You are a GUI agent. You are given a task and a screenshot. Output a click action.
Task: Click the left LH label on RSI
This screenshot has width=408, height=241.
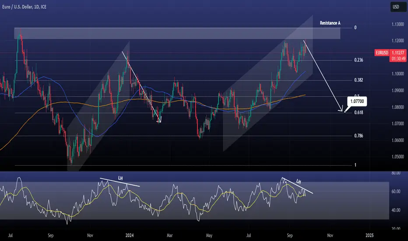[120, 178]
